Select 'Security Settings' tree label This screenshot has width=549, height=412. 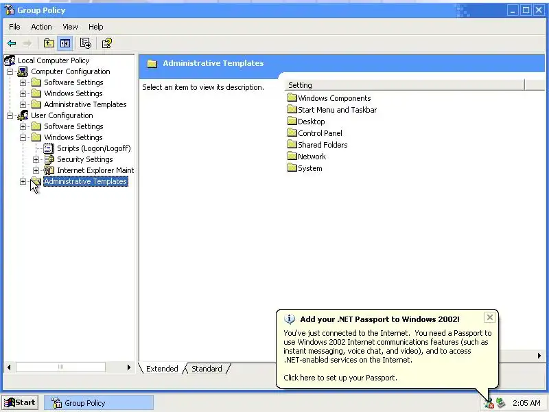(84, 159)
